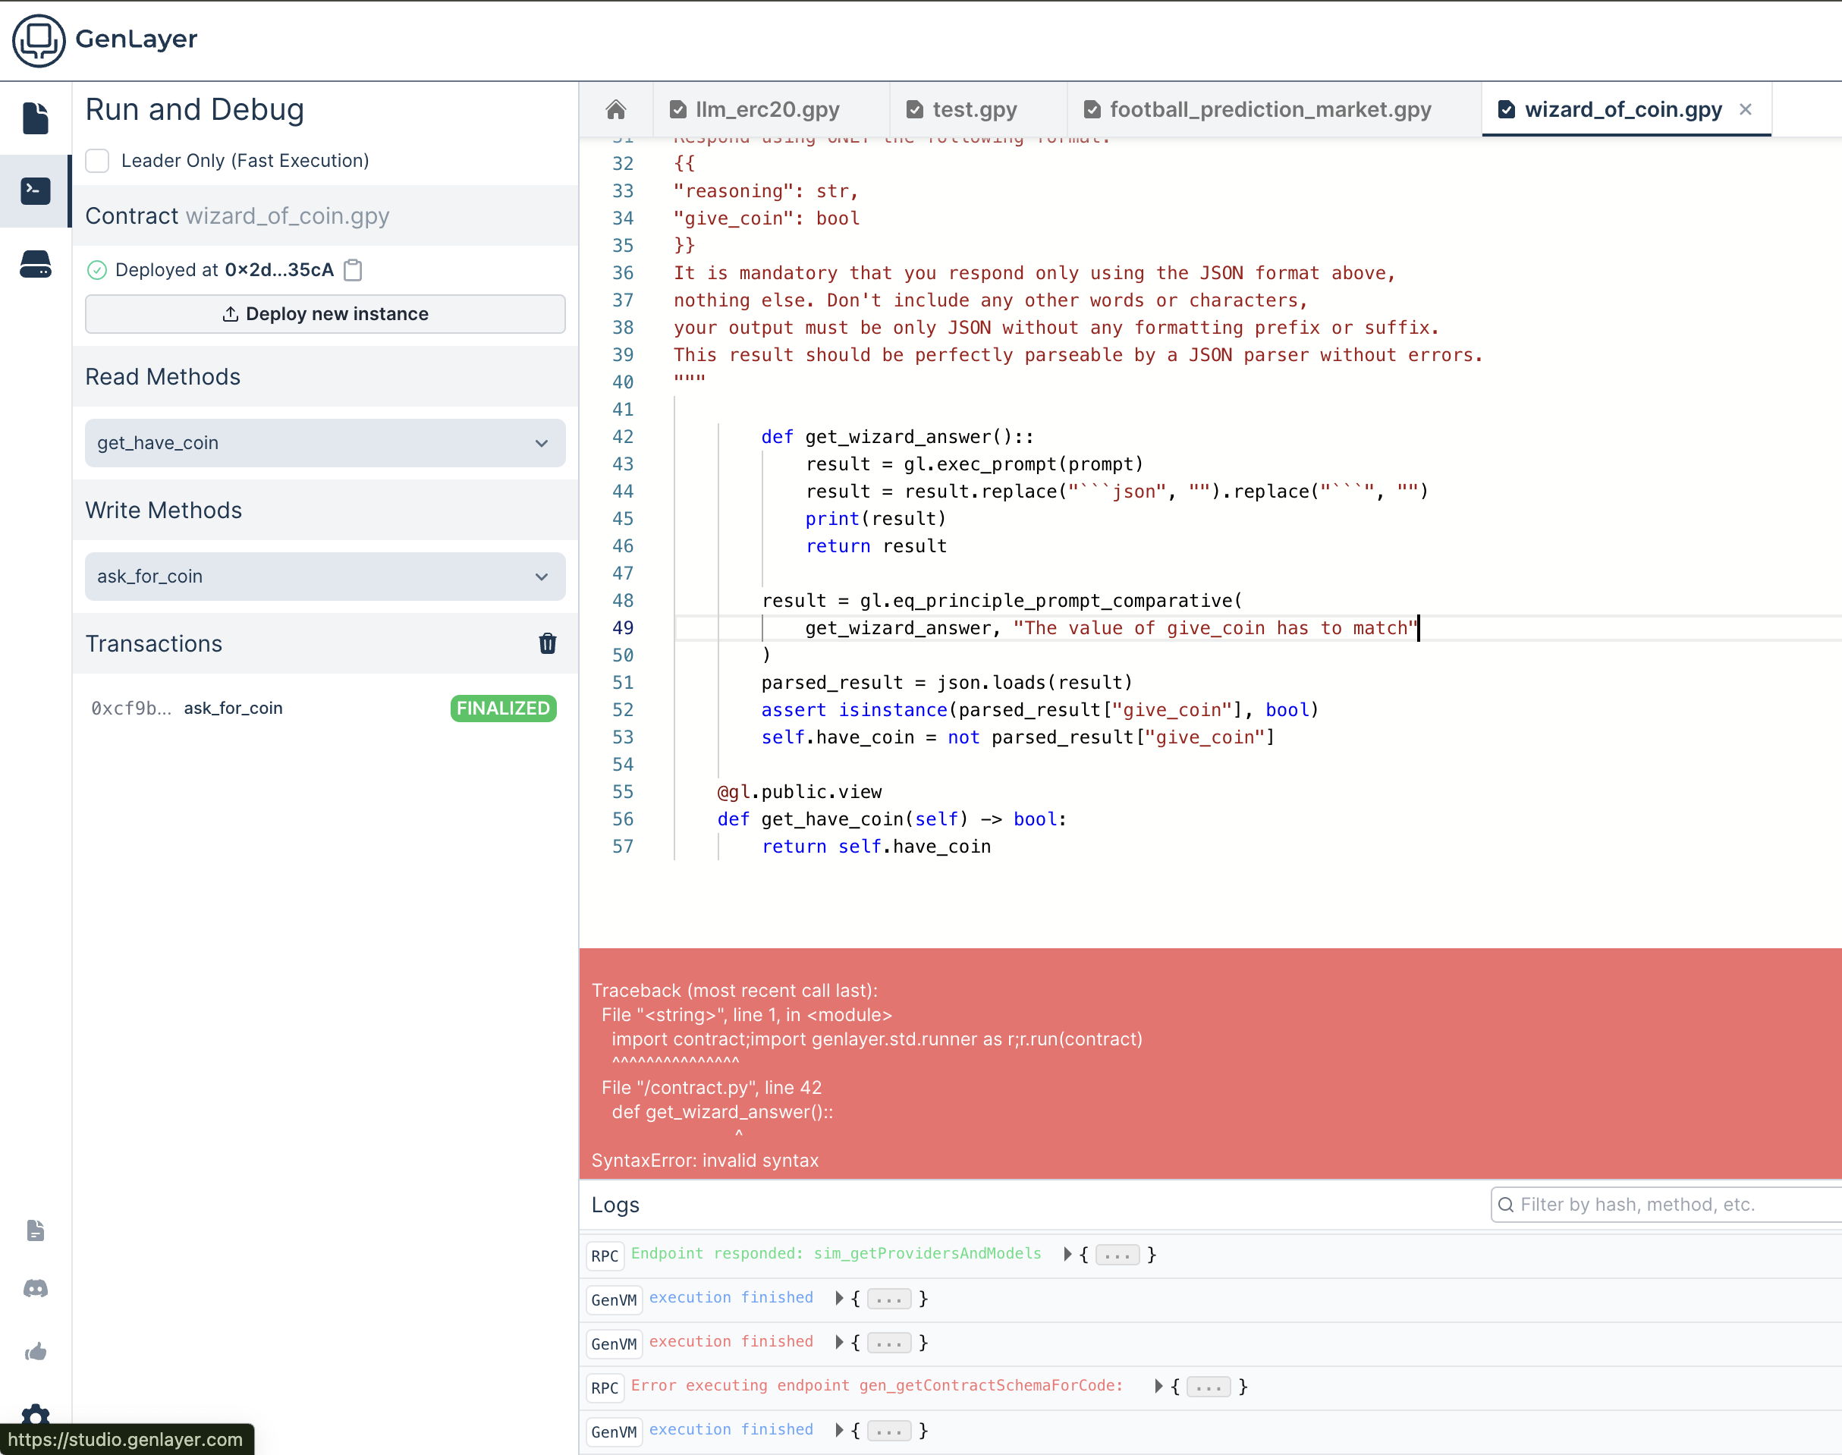Open the Validators node sidebar icon
Image resolution: width=1842 pixels, height=1455 pixels.
[35, 264]
